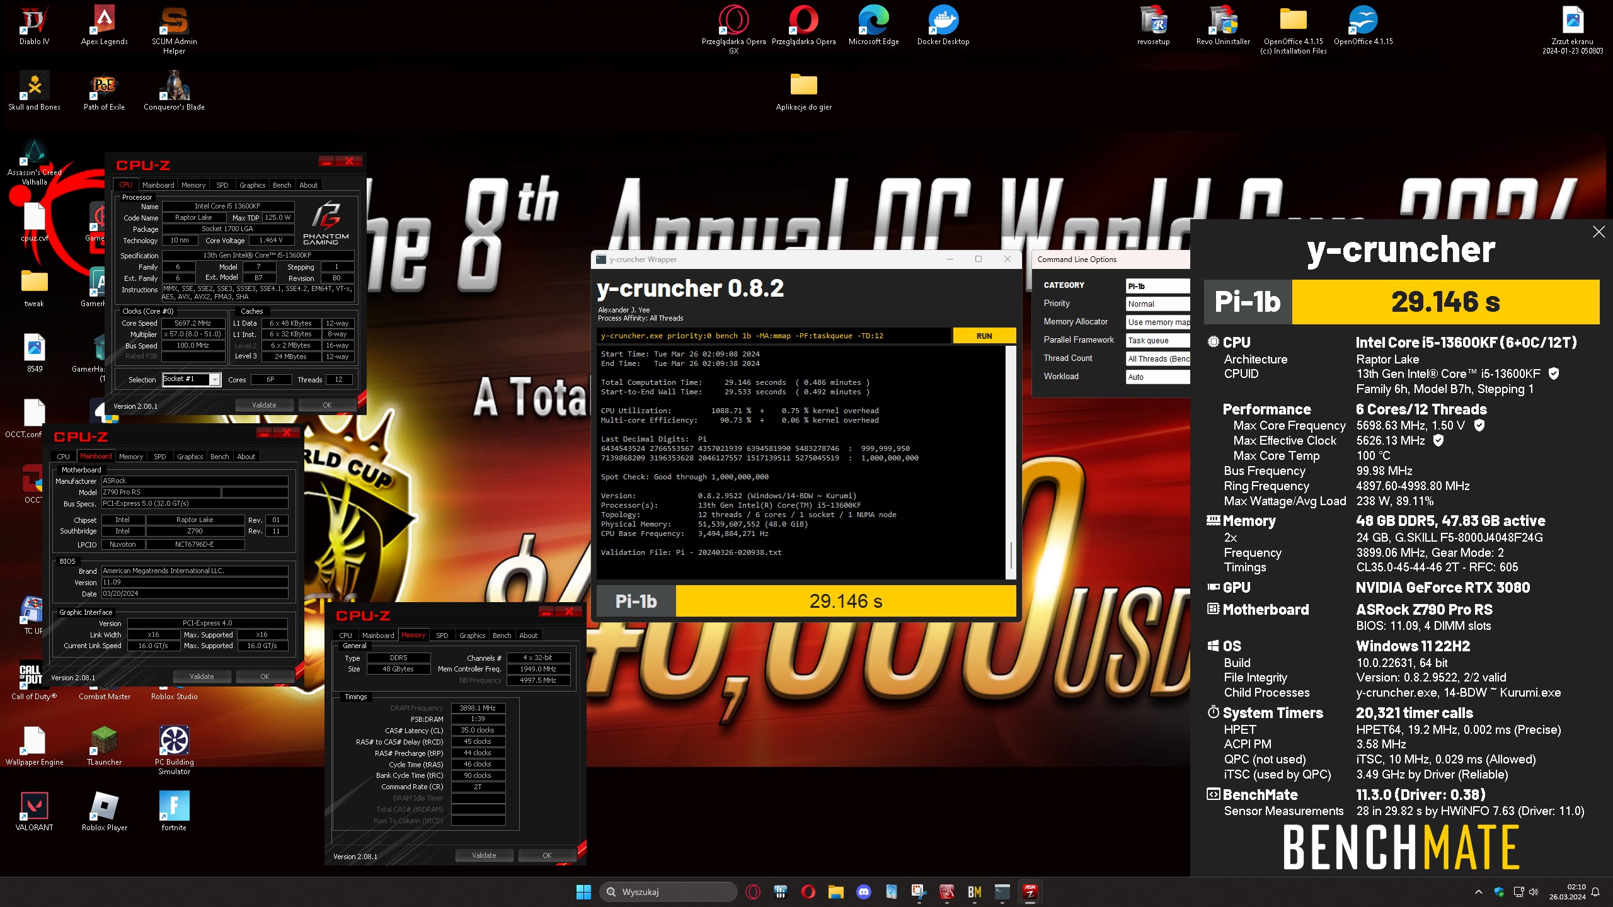The height and width of the screenshot is (907, 1613).
Task: Open OpenOffice 4.1.15 desktop shortcut
Action: tap(1363, 25)
